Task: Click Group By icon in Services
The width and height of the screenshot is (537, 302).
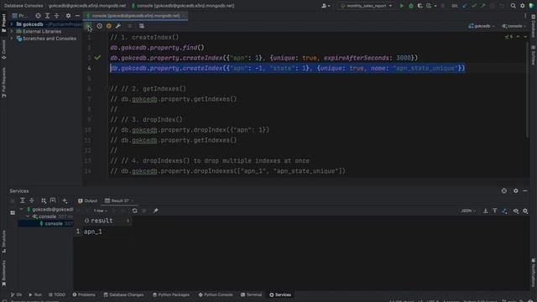Action: (44, 200)
